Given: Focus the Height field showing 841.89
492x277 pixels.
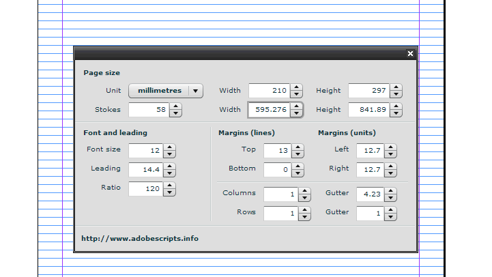Looking at the screenshot, I should click(369, 110).
